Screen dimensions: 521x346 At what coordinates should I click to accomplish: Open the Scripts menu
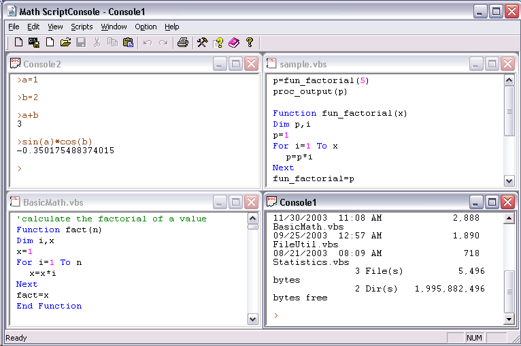(x=82, y=27)
